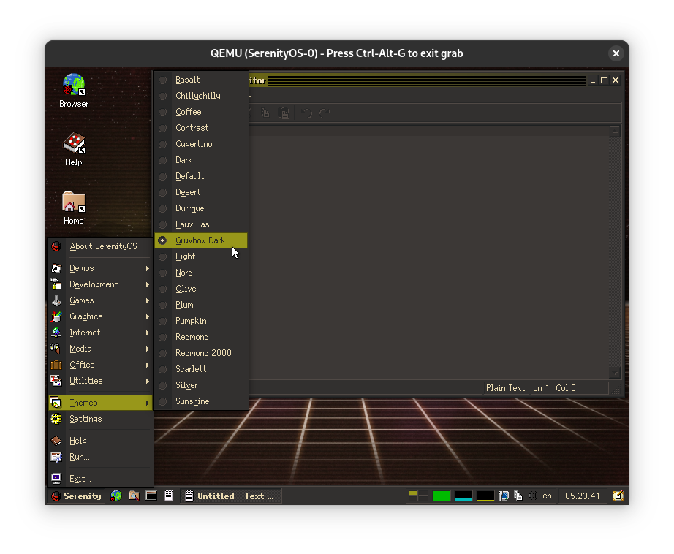Select the checked Gruvbox Dark theme
This screenshot has height=554, width=674.
pos(201,240)
